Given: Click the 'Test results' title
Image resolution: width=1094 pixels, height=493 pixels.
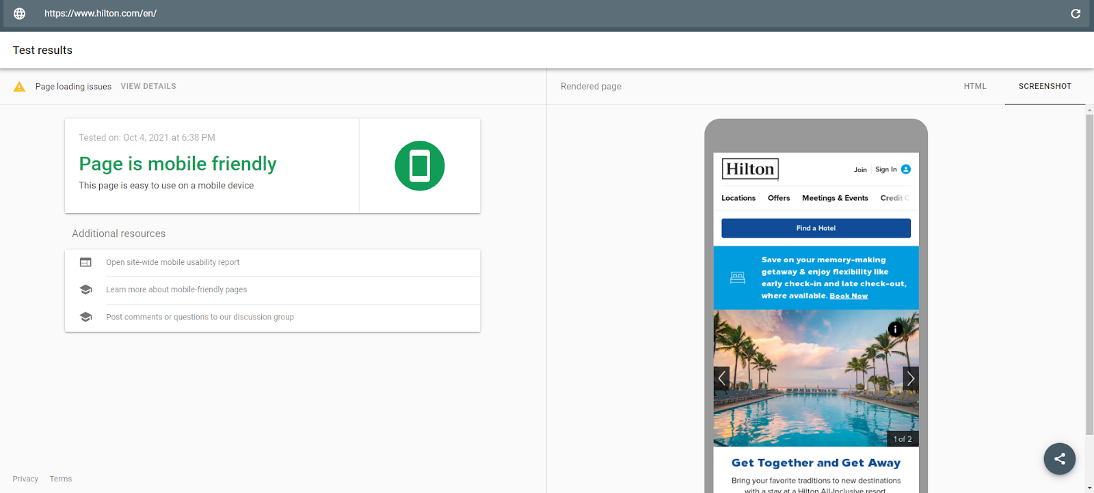Looking at the screenshot, I should coord(42,50).
